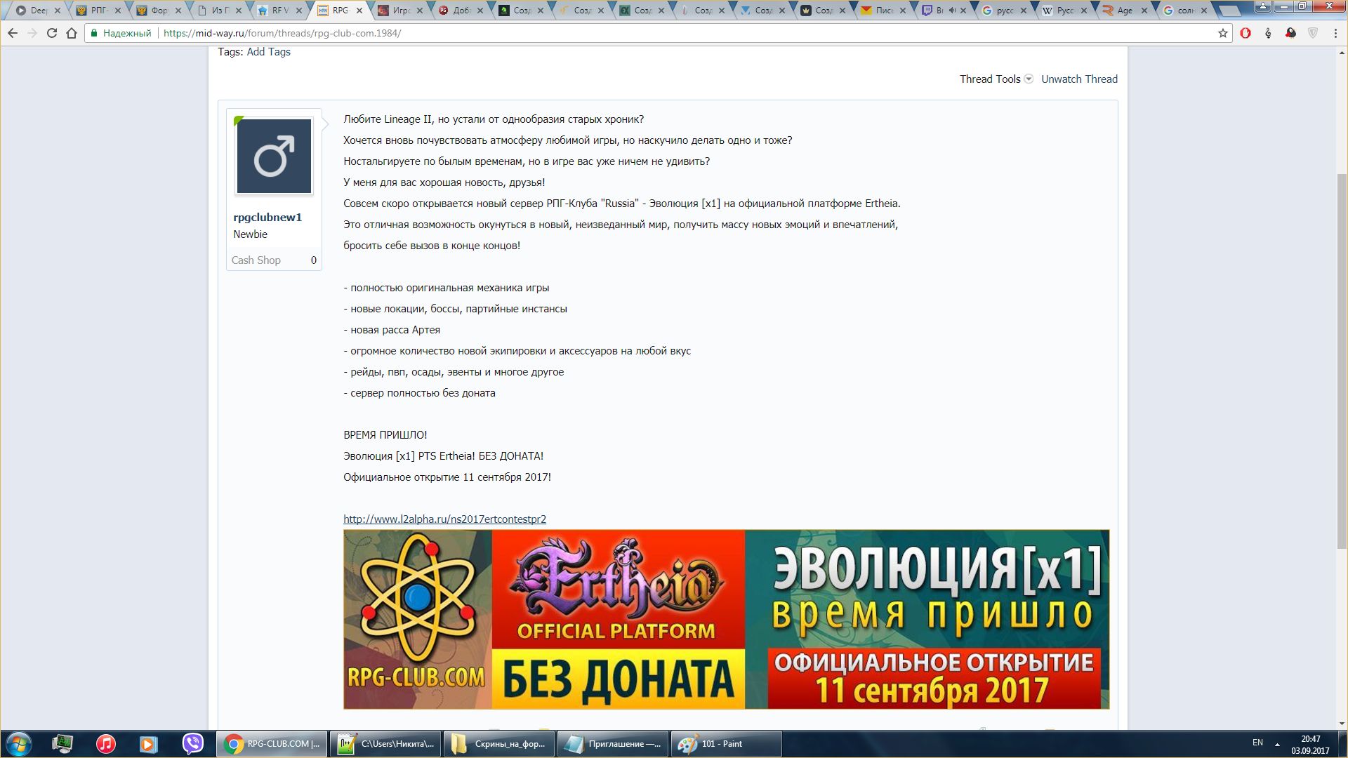This screenshot has width=1348, height=758.
Task: Open the Cash Shop link
Action: point(256,260)
